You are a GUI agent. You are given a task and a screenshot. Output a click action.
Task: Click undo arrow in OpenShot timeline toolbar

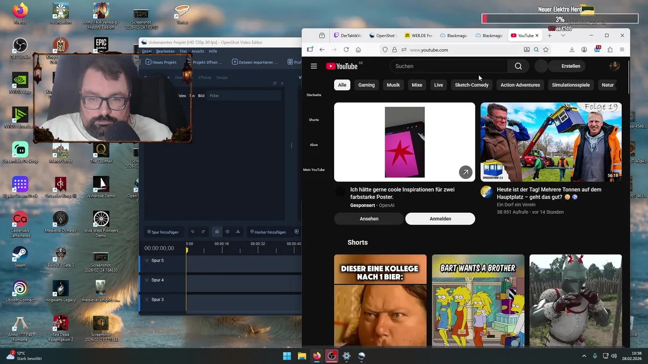click(192, 232)
